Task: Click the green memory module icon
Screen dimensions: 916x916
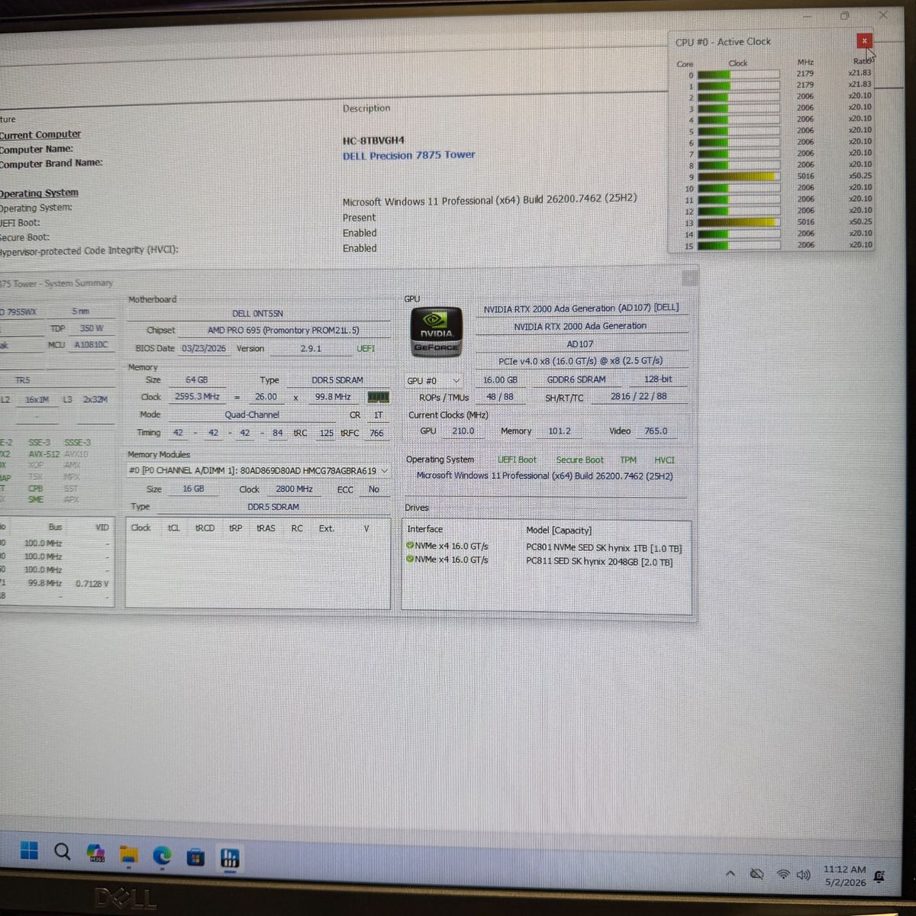Action: (378, 397)
